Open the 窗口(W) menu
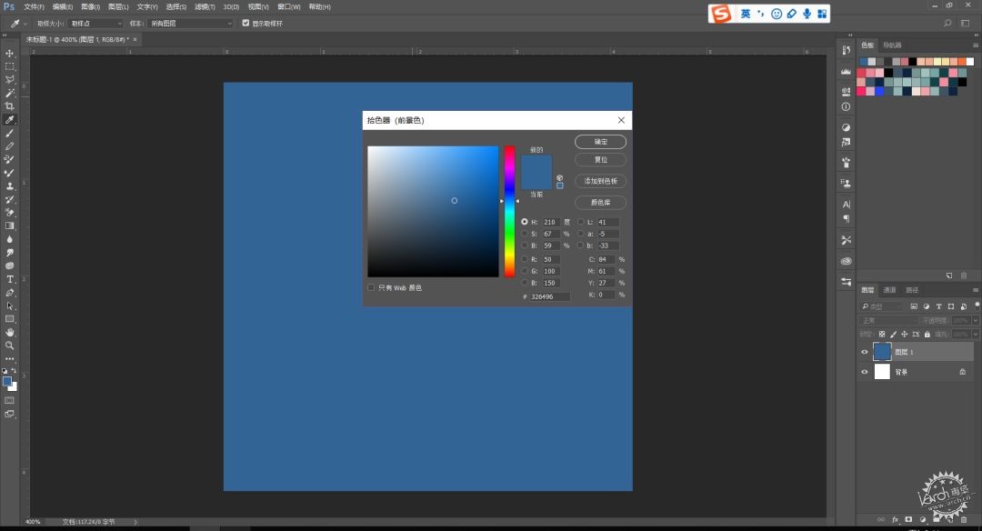The width and height of the screenshot is (982, 531). [289, 7]
